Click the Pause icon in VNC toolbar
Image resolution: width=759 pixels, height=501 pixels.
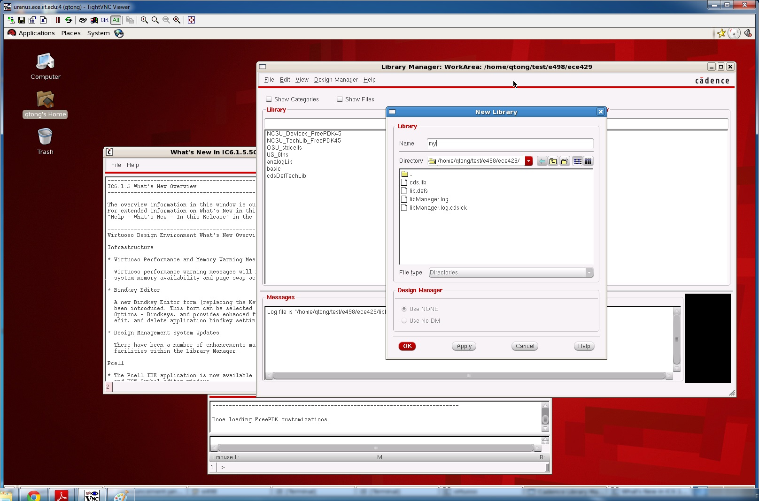coord(58,20)
